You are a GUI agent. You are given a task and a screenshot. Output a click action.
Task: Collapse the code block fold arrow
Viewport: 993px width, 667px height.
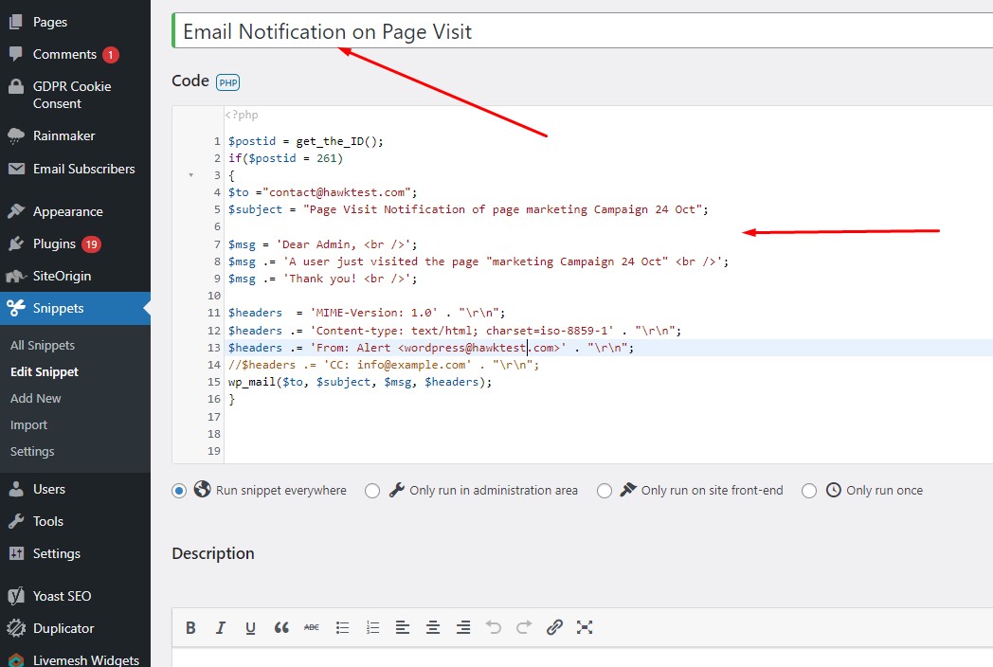191,175
